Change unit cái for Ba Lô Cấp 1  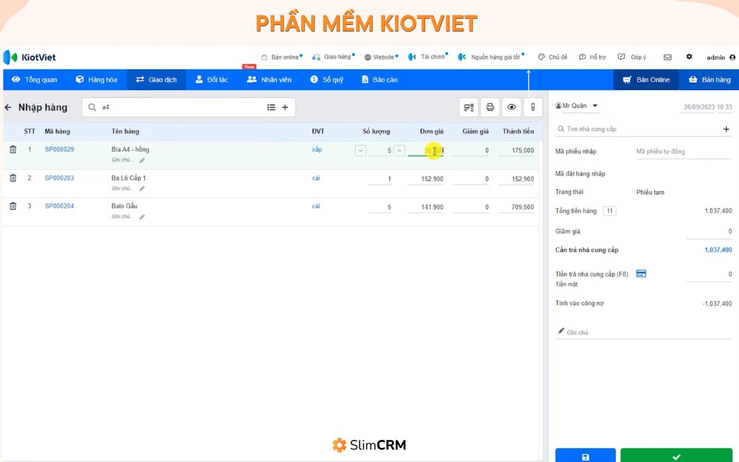point(316,178)
